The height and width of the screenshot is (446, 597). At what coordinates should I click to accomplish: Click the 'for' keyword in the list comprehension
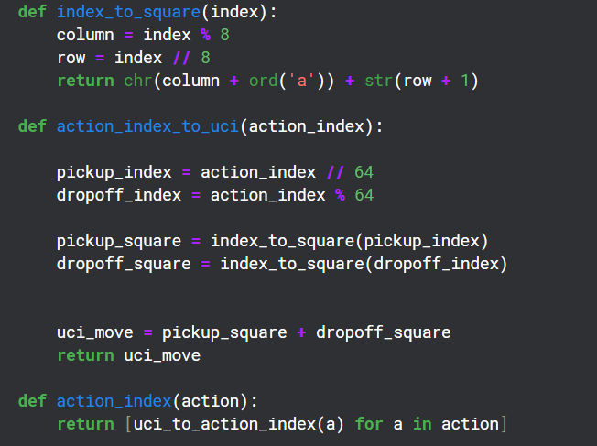[x=368, y=424]
